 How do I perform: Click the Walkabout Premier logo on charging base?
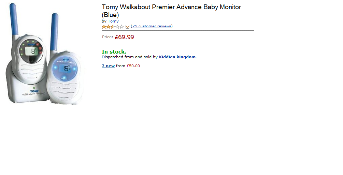click(33, 94)
